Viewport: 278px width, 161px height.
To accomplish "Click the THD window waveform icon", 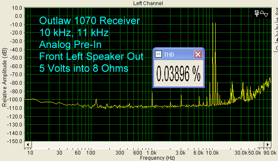I will 158,55.
